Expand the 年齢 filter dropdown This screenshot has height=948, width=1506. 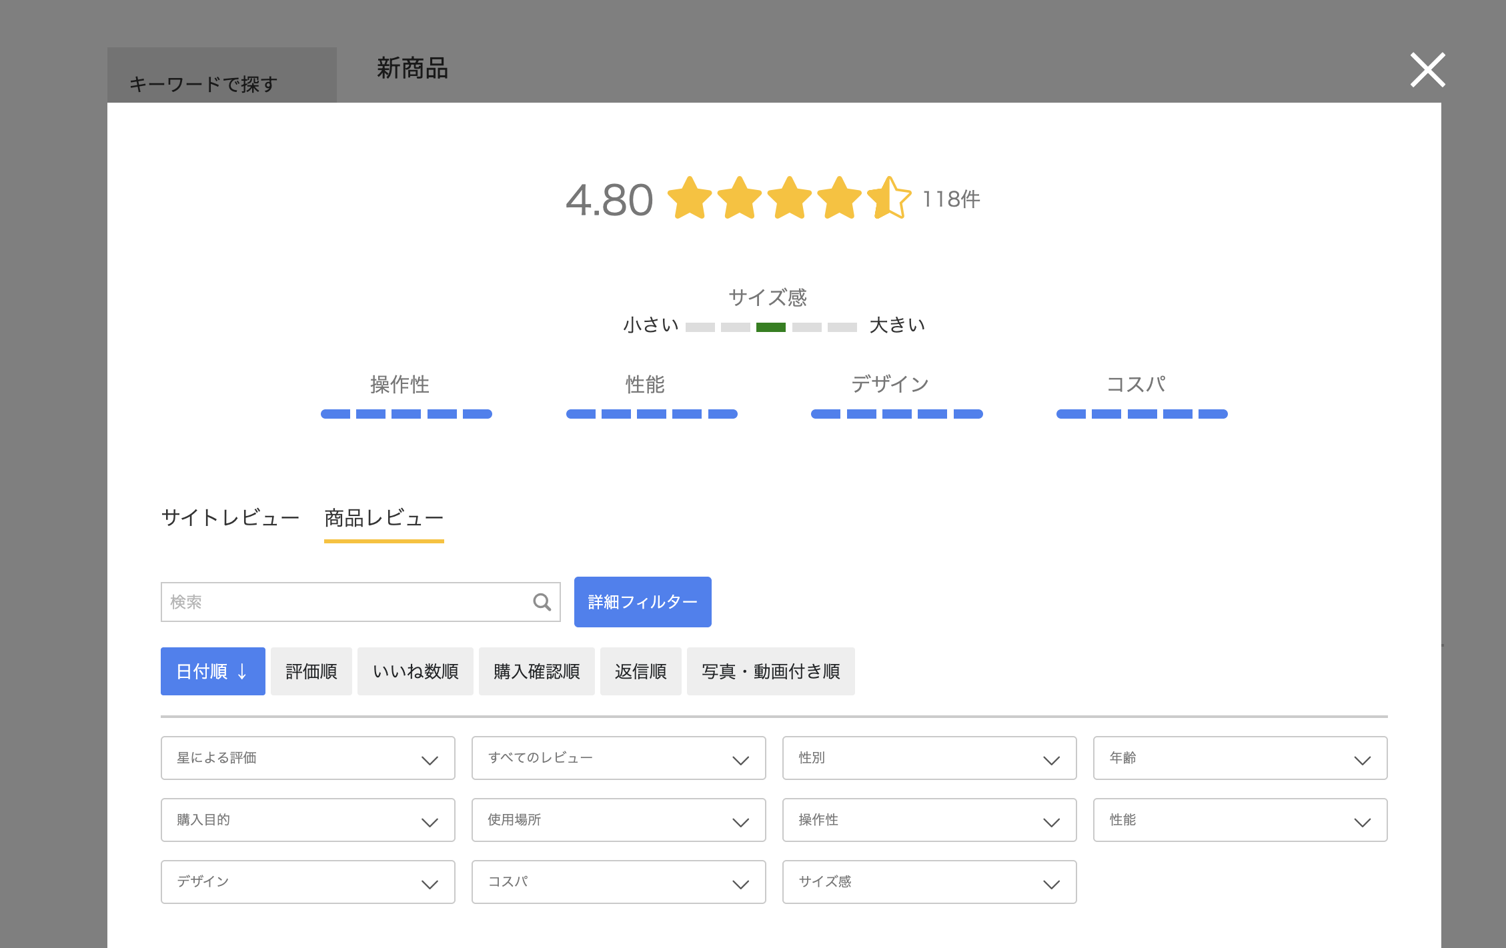(x=1241, y=758)
